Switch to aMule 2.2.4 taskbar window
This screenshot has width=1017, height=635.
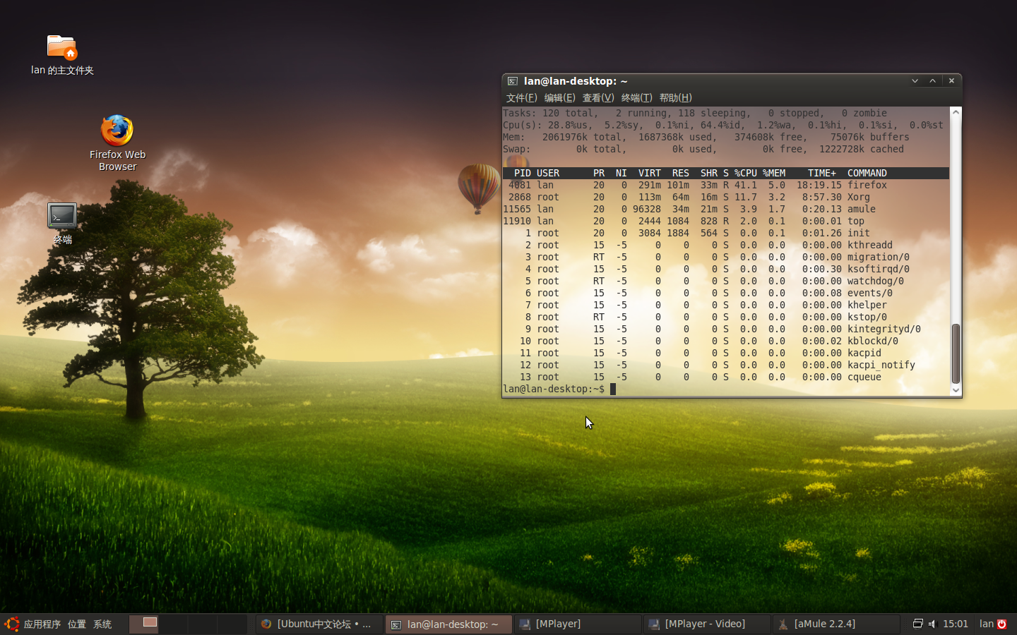coord(836,624)
